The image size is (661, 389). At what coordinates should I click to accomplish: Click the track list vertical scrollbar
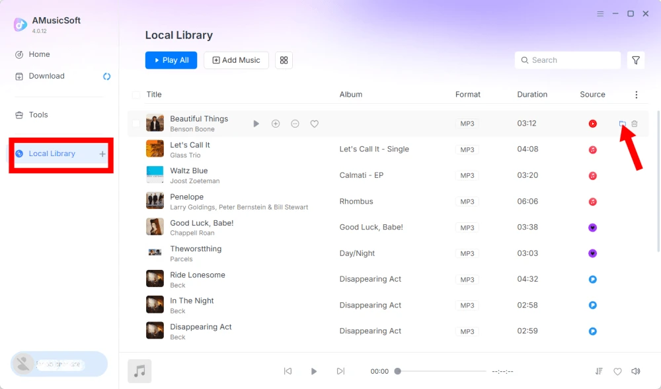point(658,181)
